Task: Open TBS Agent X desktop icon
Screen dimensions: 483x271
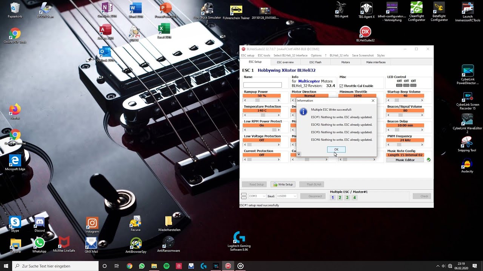Action: tap(366, 10)
